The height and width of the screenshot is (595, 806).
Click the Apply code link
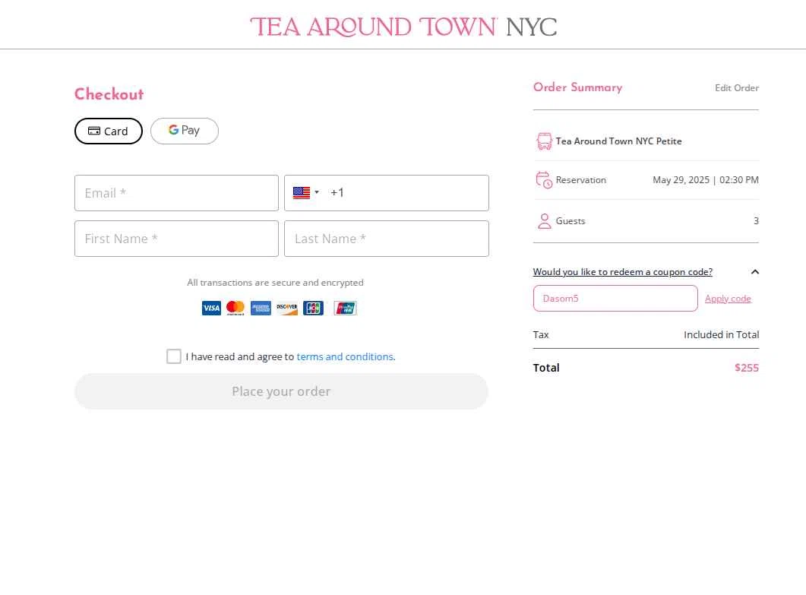(x=728, y=299)
